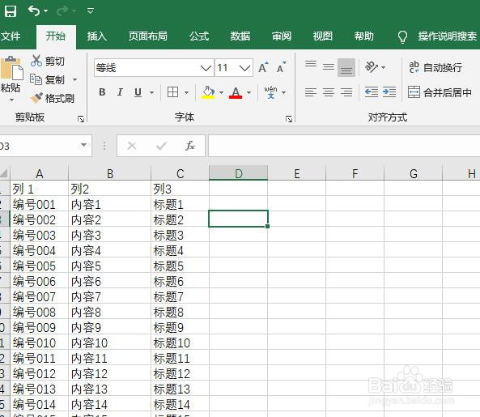The width and height of the screenshot is (480, 417).
Task: Switch to the 帮助 ribbon tab
Action: pyautogui.click(x=364, y=36)
